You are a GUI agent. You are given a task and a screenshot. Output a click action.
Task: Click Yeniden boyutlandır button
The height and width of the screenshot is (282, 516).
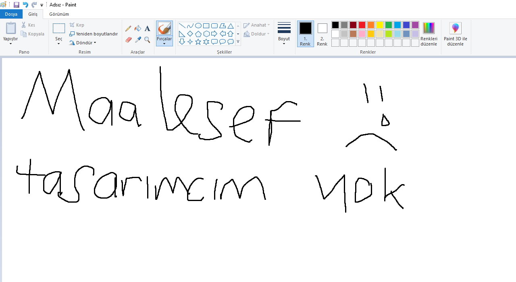94,34
